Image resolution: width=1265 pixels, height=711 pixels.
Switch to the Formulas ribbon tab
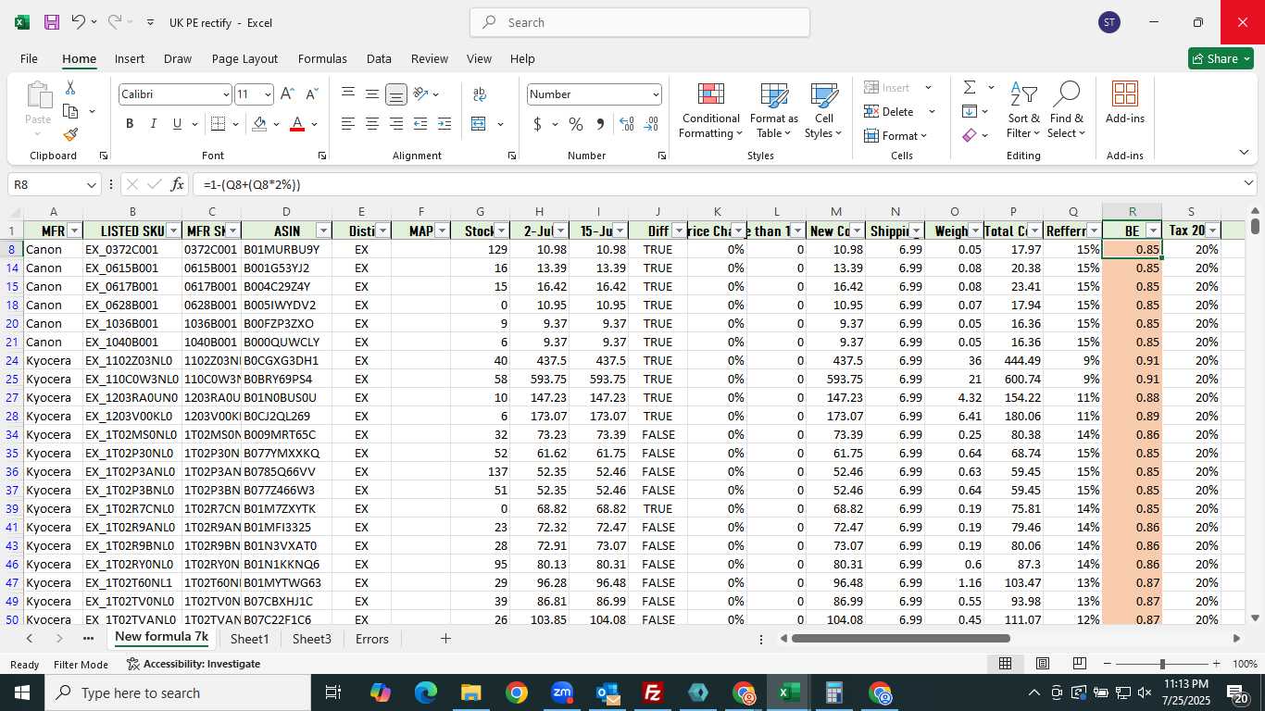(x=322, y=58)
